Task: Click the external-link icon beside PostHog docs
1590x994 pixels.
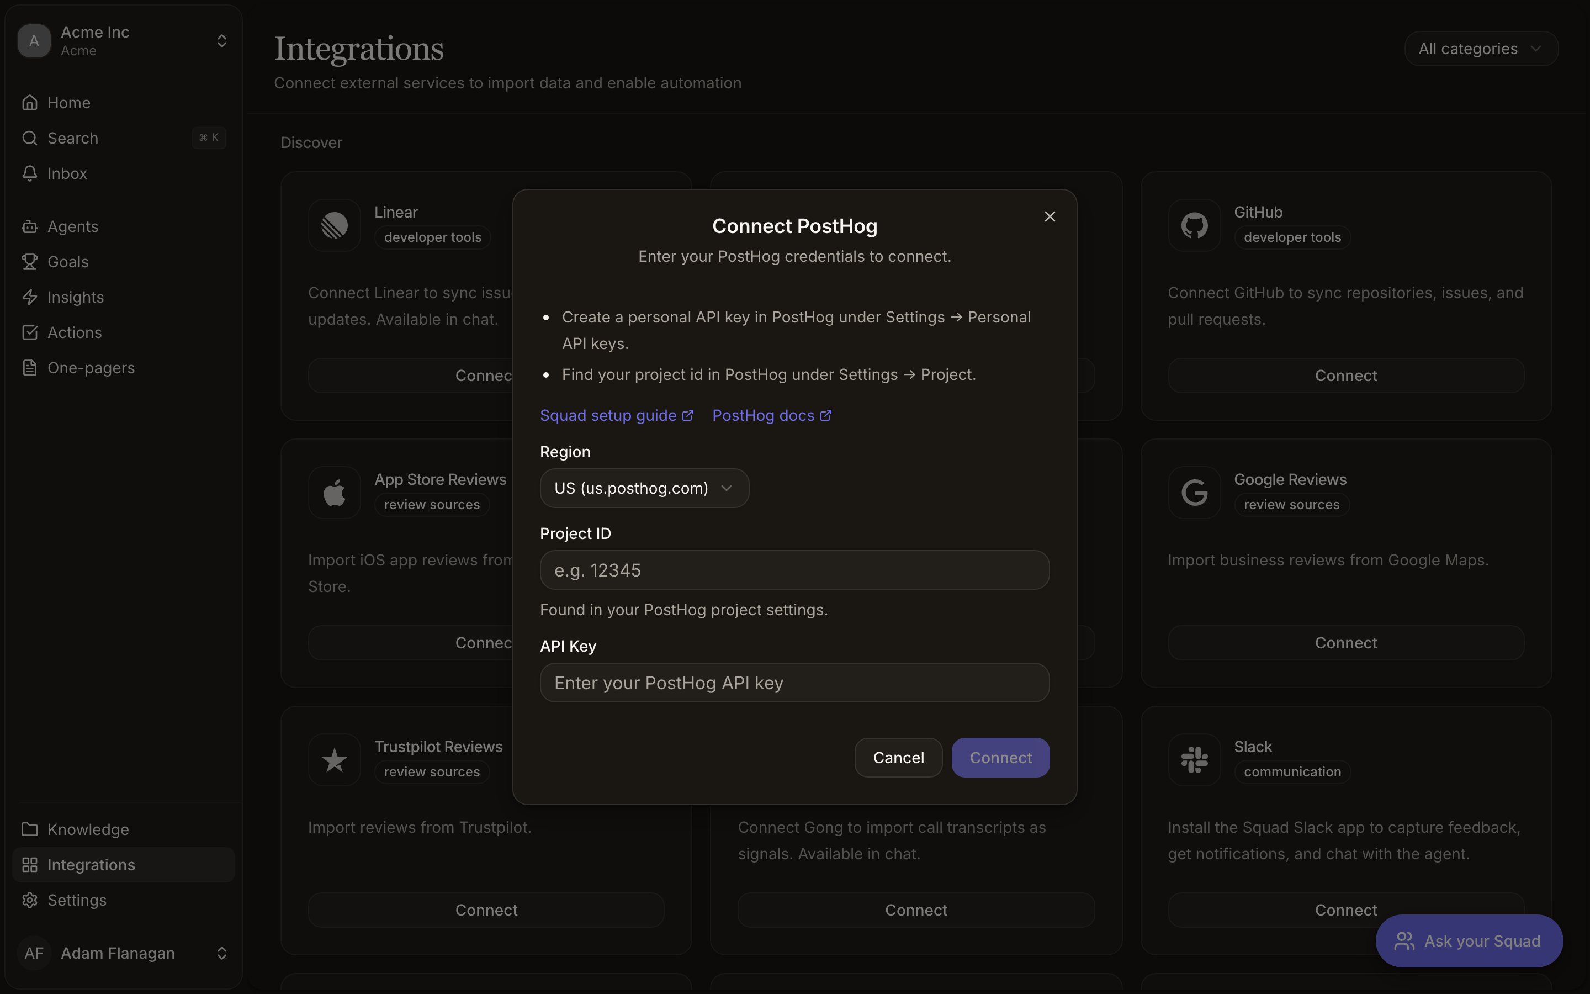Action: click(826, 415)
